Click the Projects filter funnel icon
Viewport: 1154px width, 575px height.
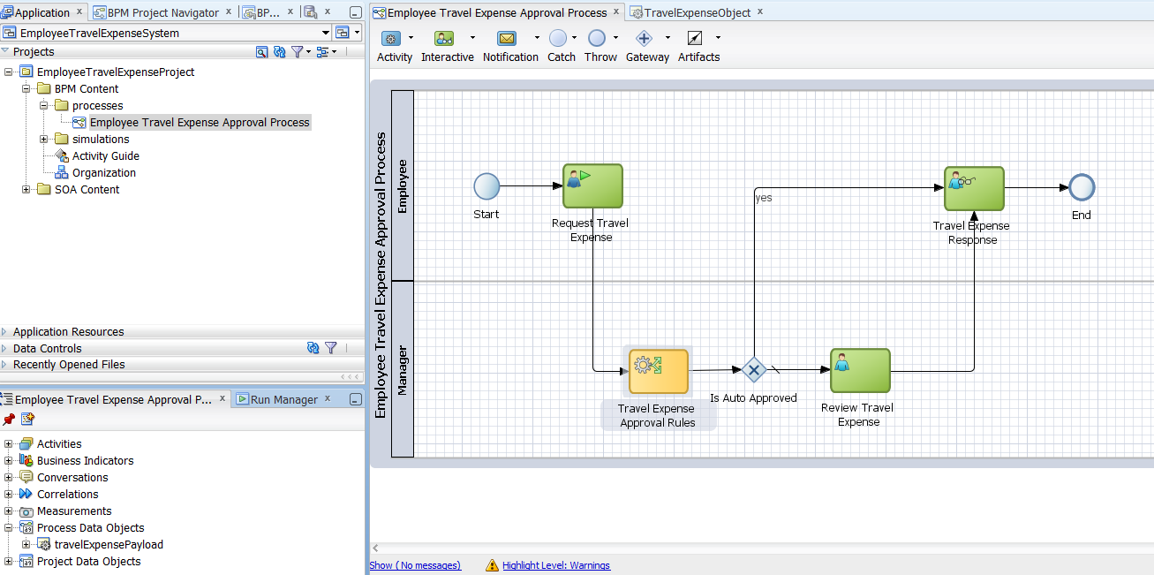pos(298,52)
